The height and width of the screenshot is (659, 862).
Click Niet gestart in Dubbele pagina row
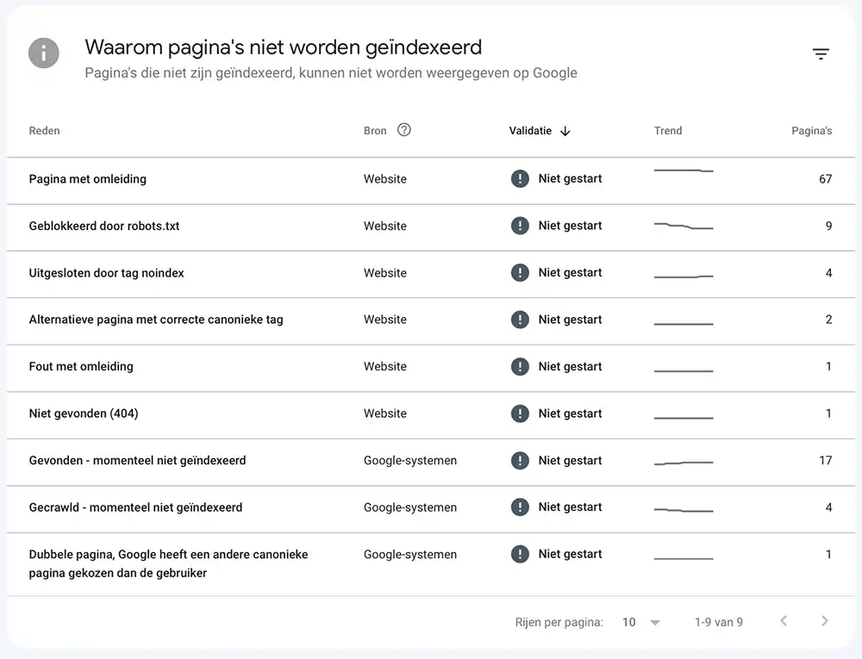pos(570,554)
